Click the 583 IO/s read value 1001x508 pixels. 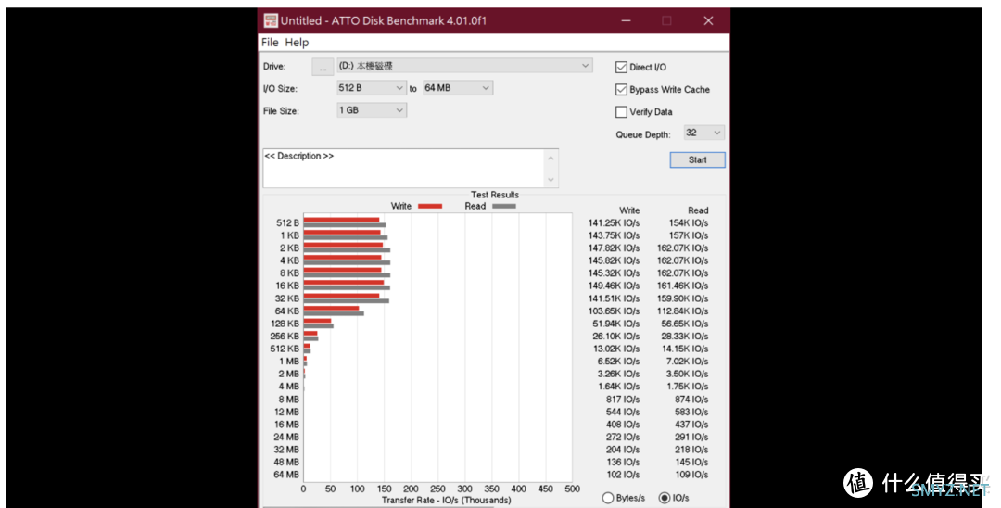click(691, 412)
